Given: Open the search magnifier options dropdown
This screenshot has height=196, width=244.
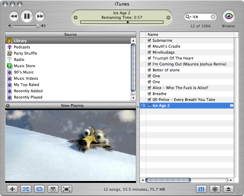Looking at the screenshot, I should pyautogui.click(x=188, y=17).
